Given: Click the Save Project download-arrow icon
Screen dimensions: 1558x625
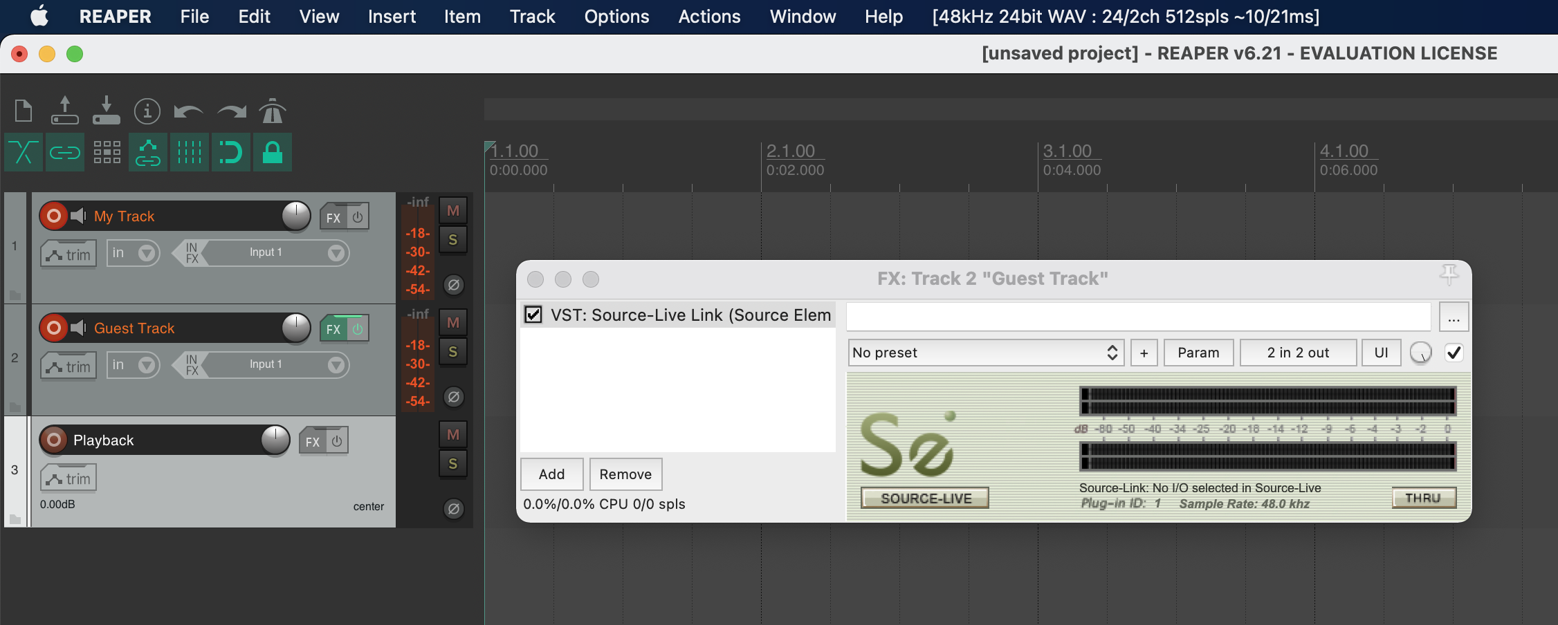Looking at the screenshot, I should 107,111.
